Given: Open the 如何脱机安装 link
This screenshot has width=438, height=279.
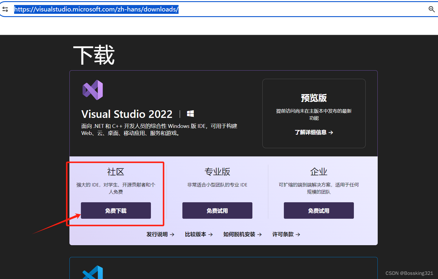Looking at the screenshot, I should (x=242, y=234).
